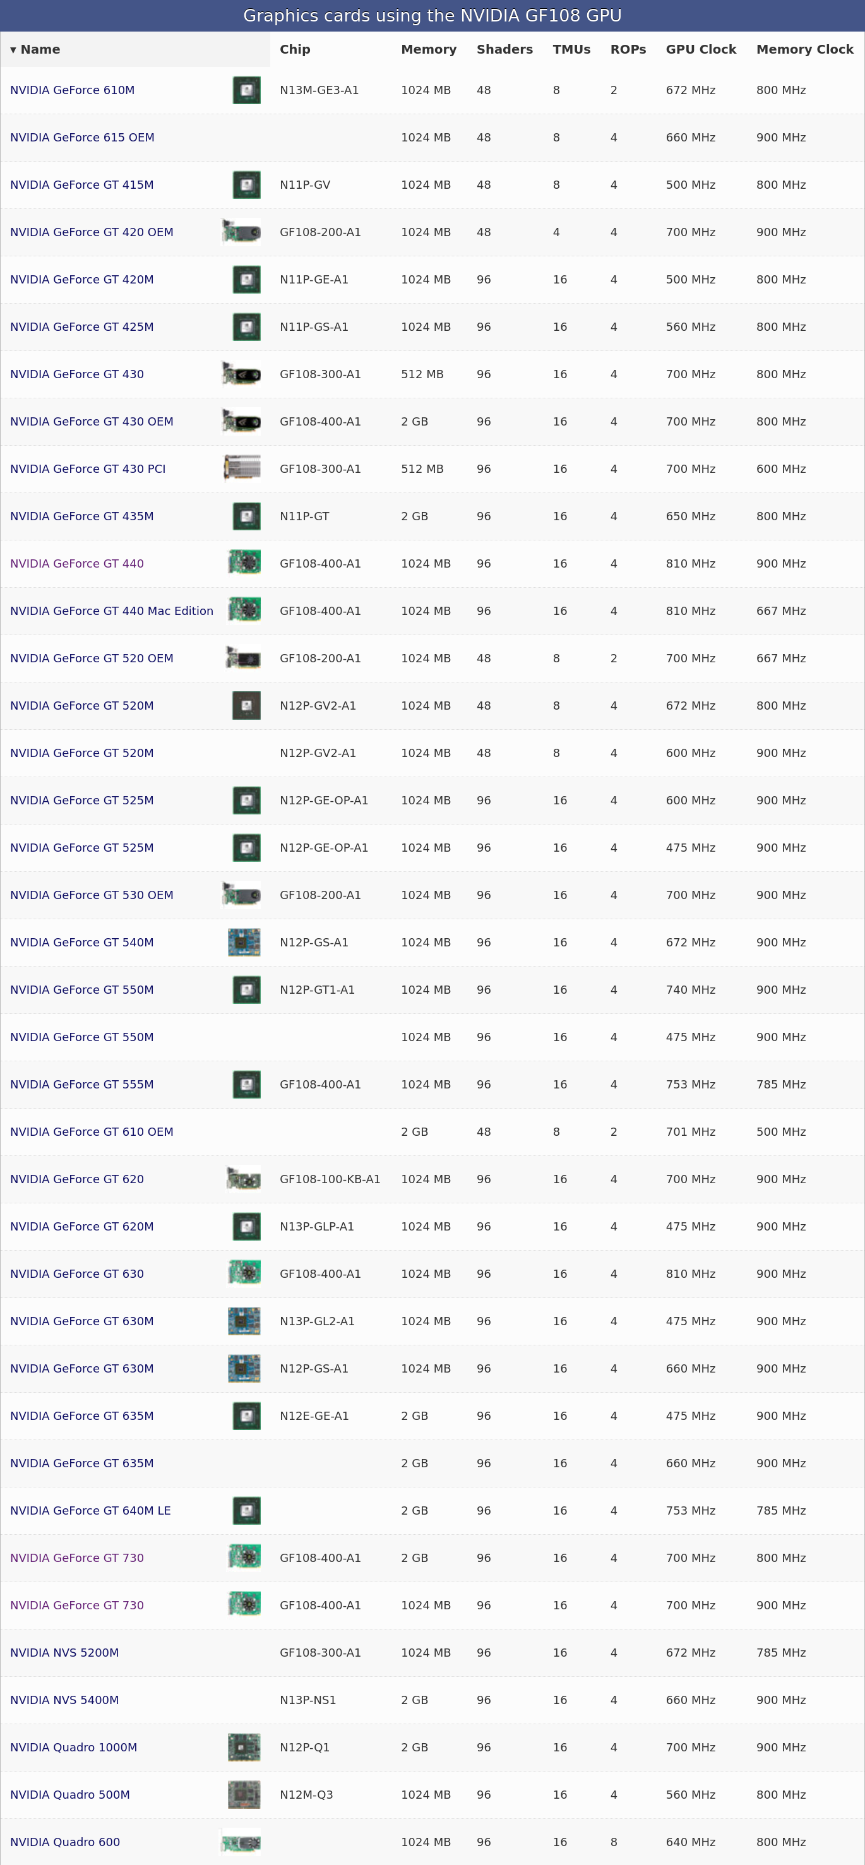The height and width of the screenshot is (1865, 865).
Task: Open the NVIDIA Quadro 500M link
Action: coord(70,1794)
